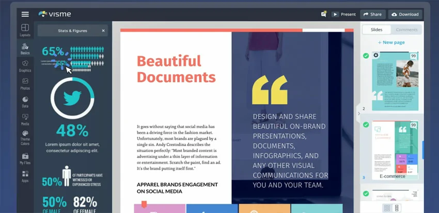
Task: Select the Slides tab
Action: (x=377, y=30)
